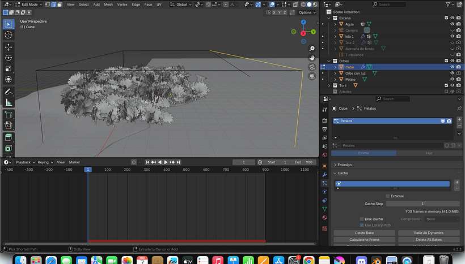
Task: Open the Vertex menu
Action: 122,5
